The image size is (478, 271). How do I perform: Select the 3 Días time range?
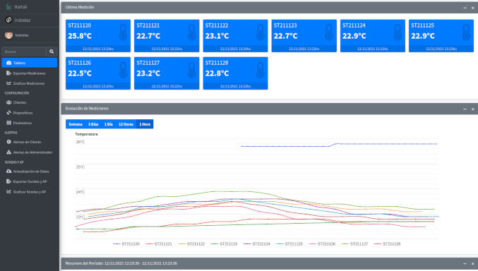coord(93,124)
